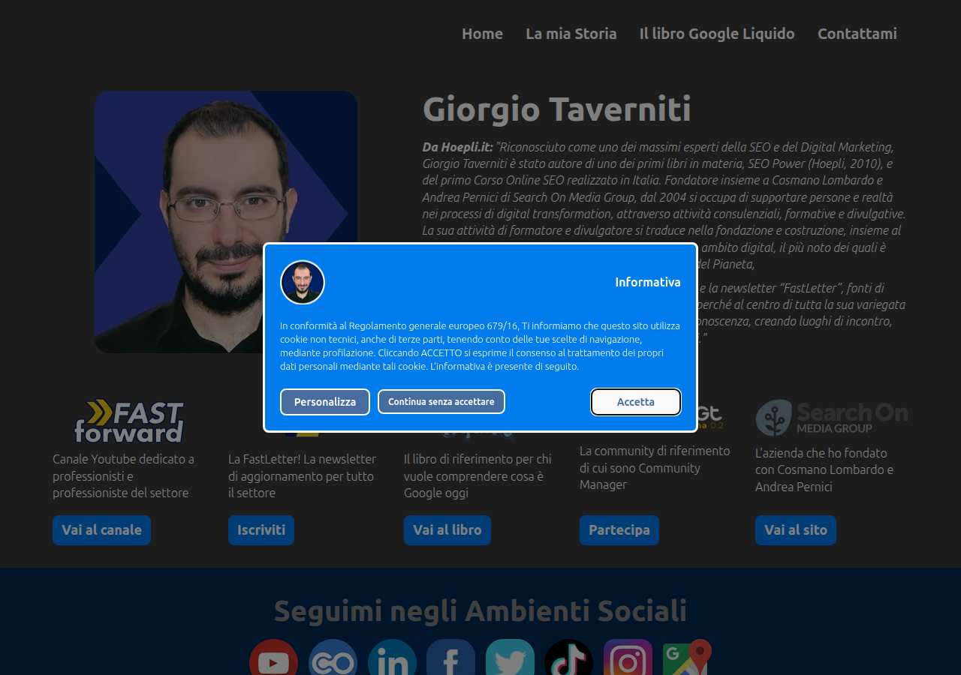Click the Giorgio Taverniti heading
Screen dimensions: 961x675
[x=557, y=109]
